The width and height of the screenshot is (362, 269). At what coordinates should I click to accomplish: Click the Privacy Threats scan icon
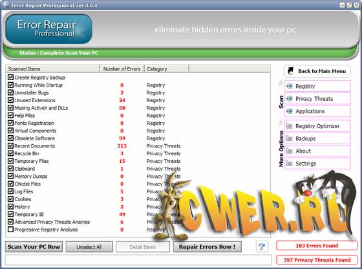[x=290, y=98]
